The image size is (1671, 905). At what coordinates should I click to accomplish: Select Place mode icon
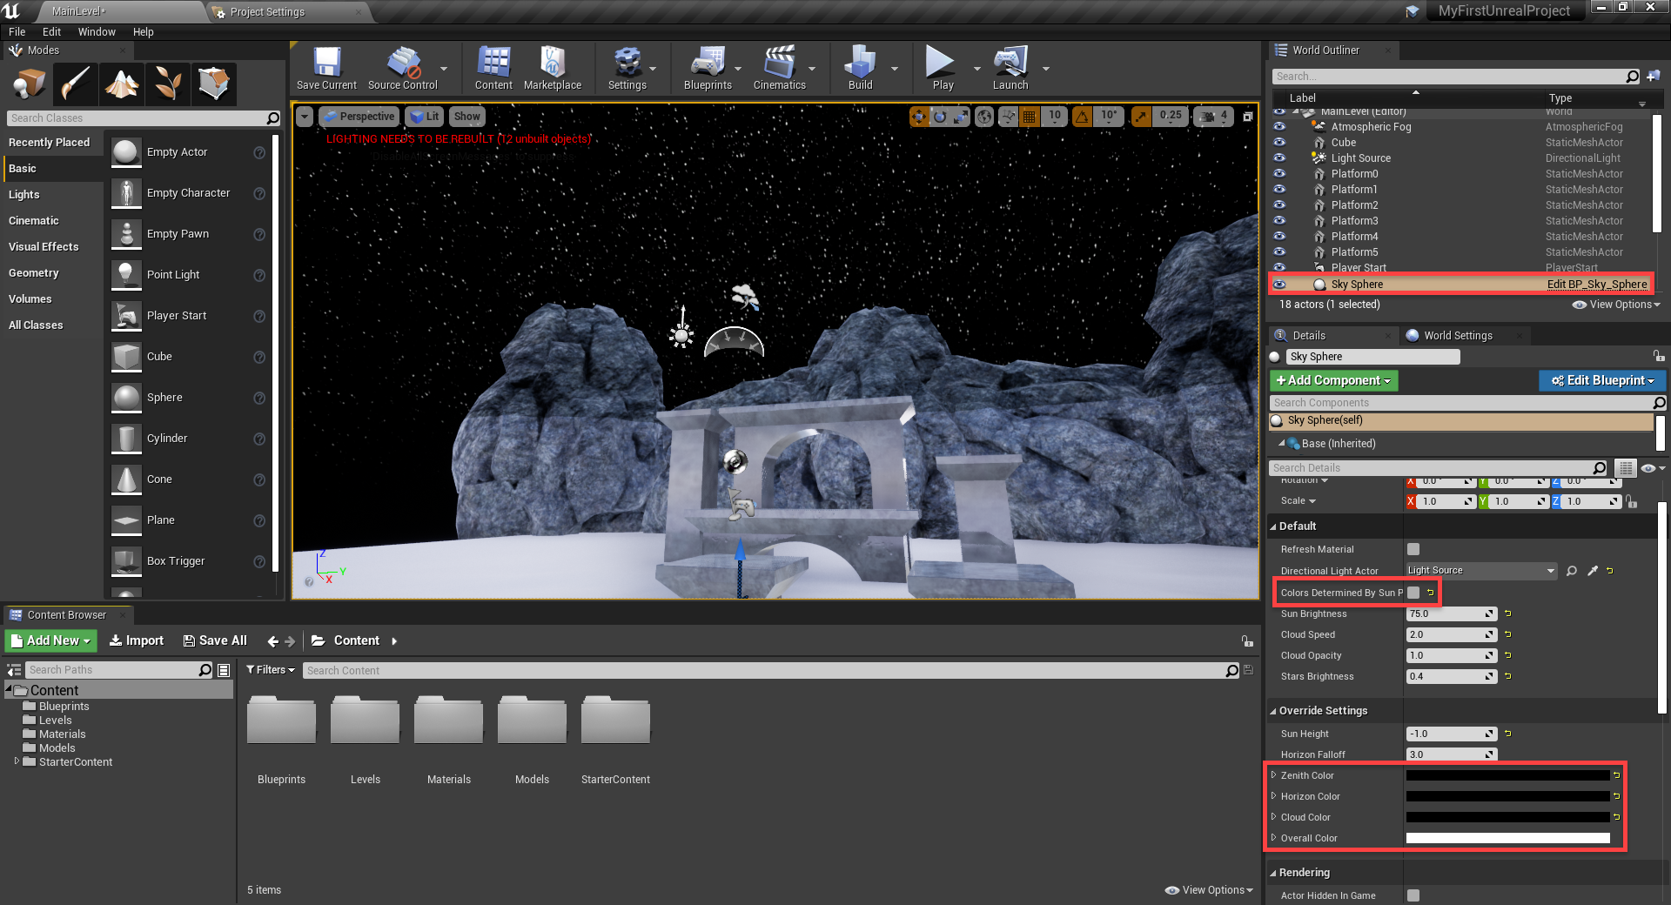click(29, 84)
